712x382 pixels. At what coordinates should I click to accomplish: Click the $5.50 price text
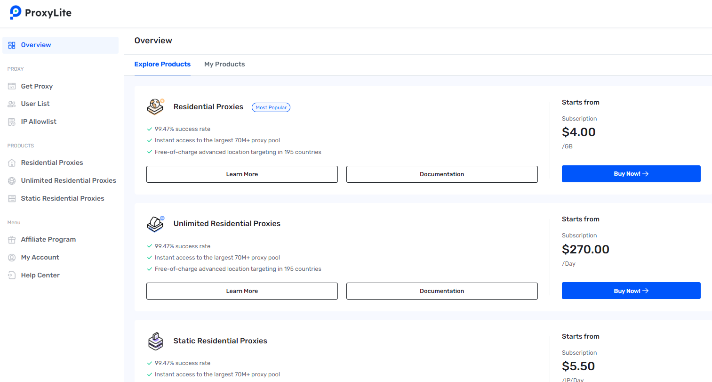[578, 366]
